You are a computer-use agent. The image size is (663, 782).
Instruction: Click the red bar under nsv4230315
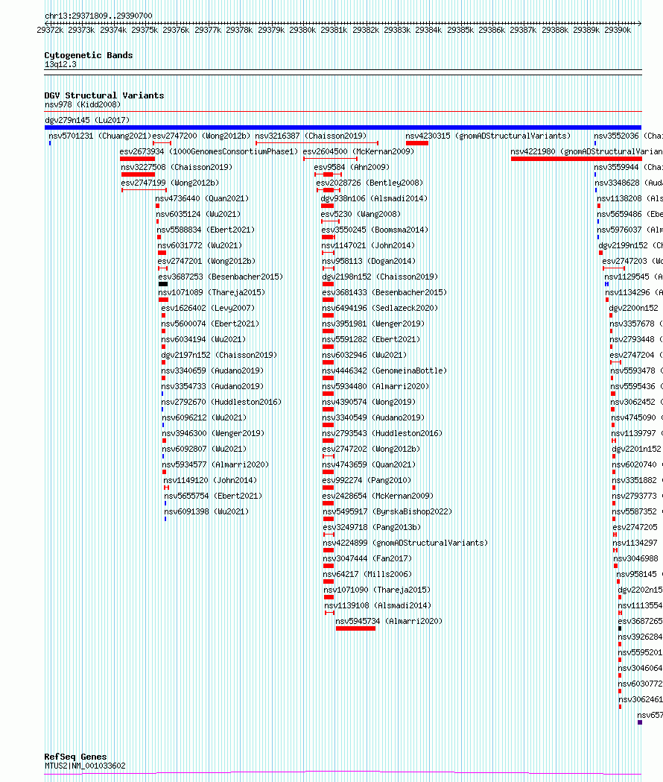(417, 143)
